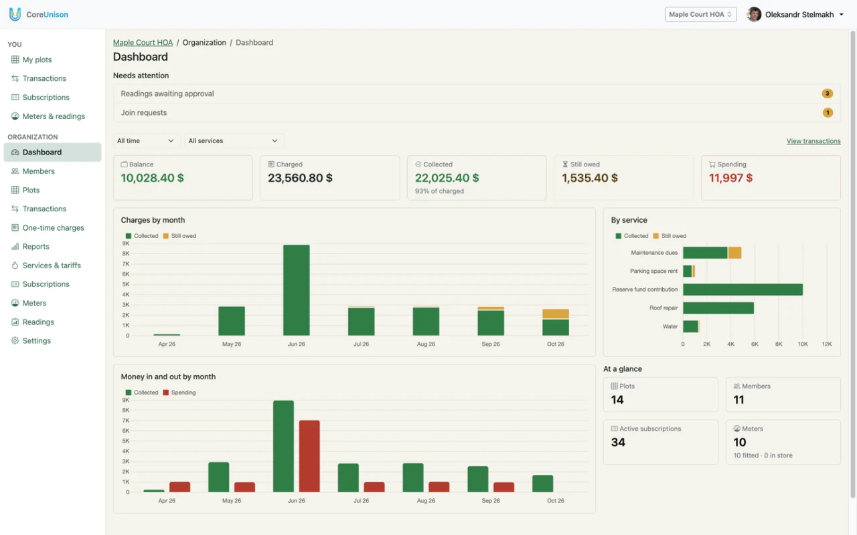
Task: Click the Maple Court HOA breadcrumb link
Action: (143, 42)
